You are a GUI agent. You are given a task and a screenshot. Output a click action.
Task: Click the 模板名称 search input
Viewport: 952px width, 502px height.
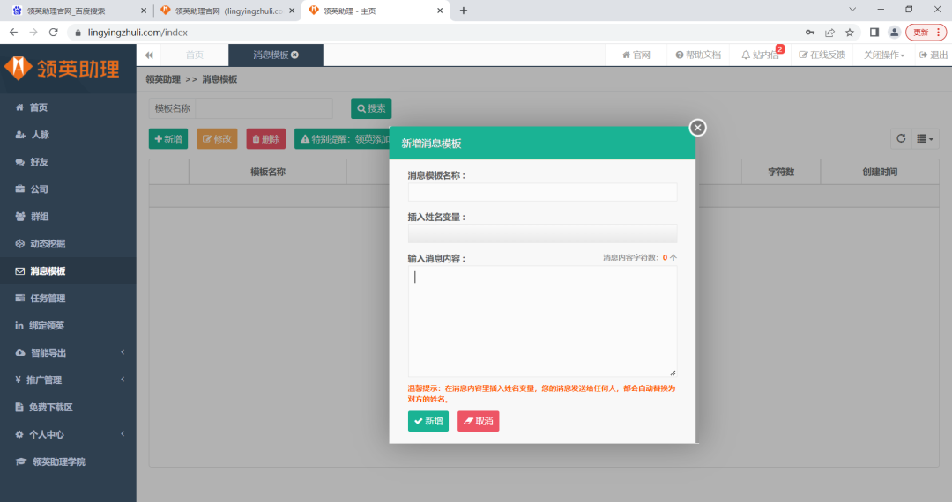point(264,108)
